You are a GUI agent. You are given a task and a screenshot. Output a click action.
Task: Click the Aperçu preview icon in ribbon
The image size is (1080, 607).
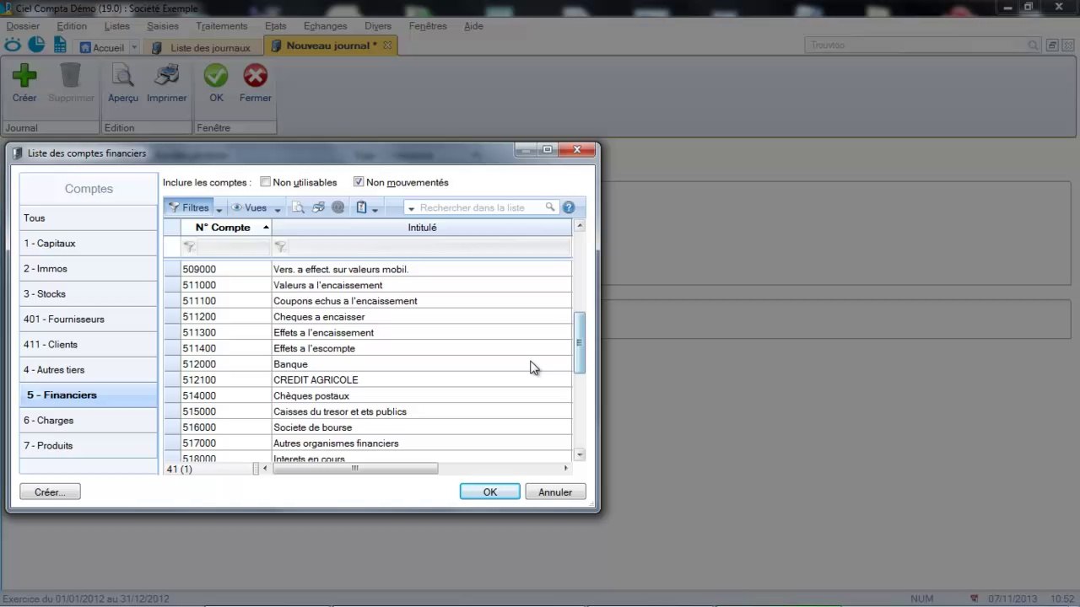[x=123, y=76]
